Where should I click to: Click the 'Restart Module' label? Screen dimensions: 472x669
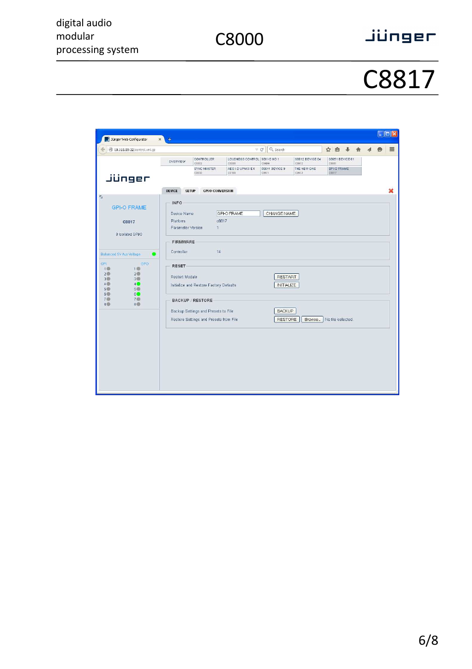[x=184, y=277]
